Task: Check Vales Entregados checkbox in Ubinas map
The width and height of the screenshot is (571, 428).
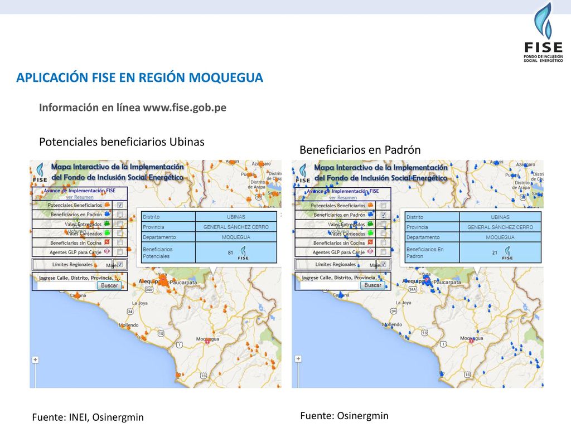Action: (120, 223)
